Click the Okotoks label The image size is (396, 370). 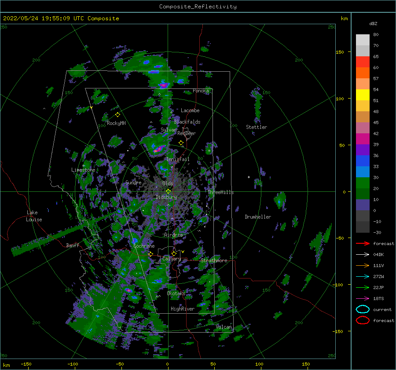pyautogui.click(x=176, y=293)
